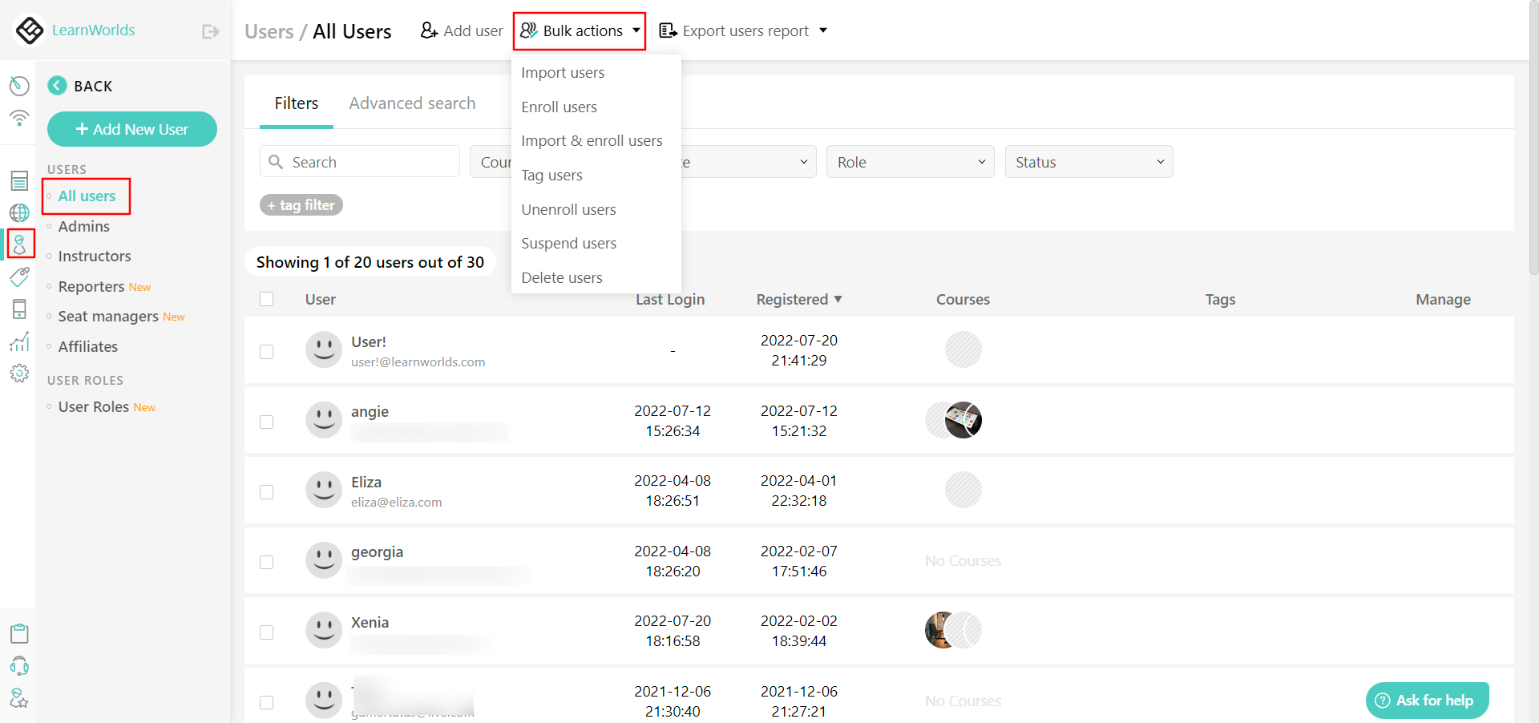The image size is (1539, 723).
Task: Open the tag icon in the sidebar
Action: pyautogui.click(x=19, y=277)
